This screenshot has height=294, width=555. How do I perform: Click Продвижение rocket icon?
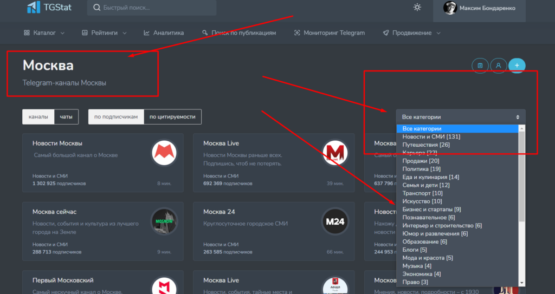pyautogui.click(x=386, y=33)
